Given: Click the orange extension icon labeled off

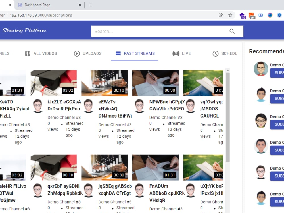Looking at the screenshot, I should click(x=252, y=16).
